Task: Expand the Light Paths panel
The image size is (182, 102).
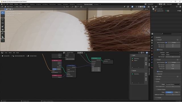Action: (158, 76)
